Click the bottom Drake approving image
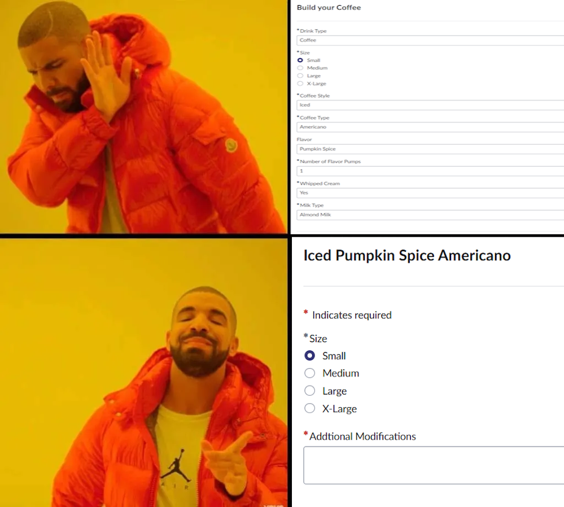564x507 pixels. tap(143, 373)
